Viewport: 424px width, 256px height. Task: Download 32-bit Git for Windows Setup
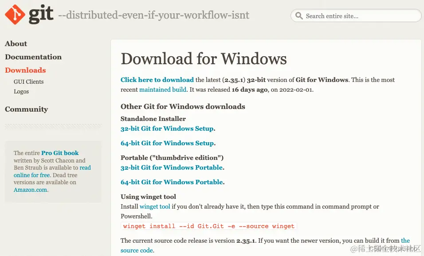click(167, 128)
